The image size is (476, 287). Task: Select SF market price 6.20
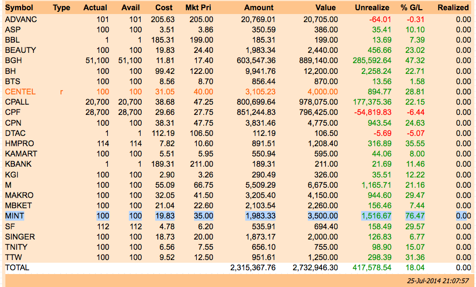tap(205, 227)
